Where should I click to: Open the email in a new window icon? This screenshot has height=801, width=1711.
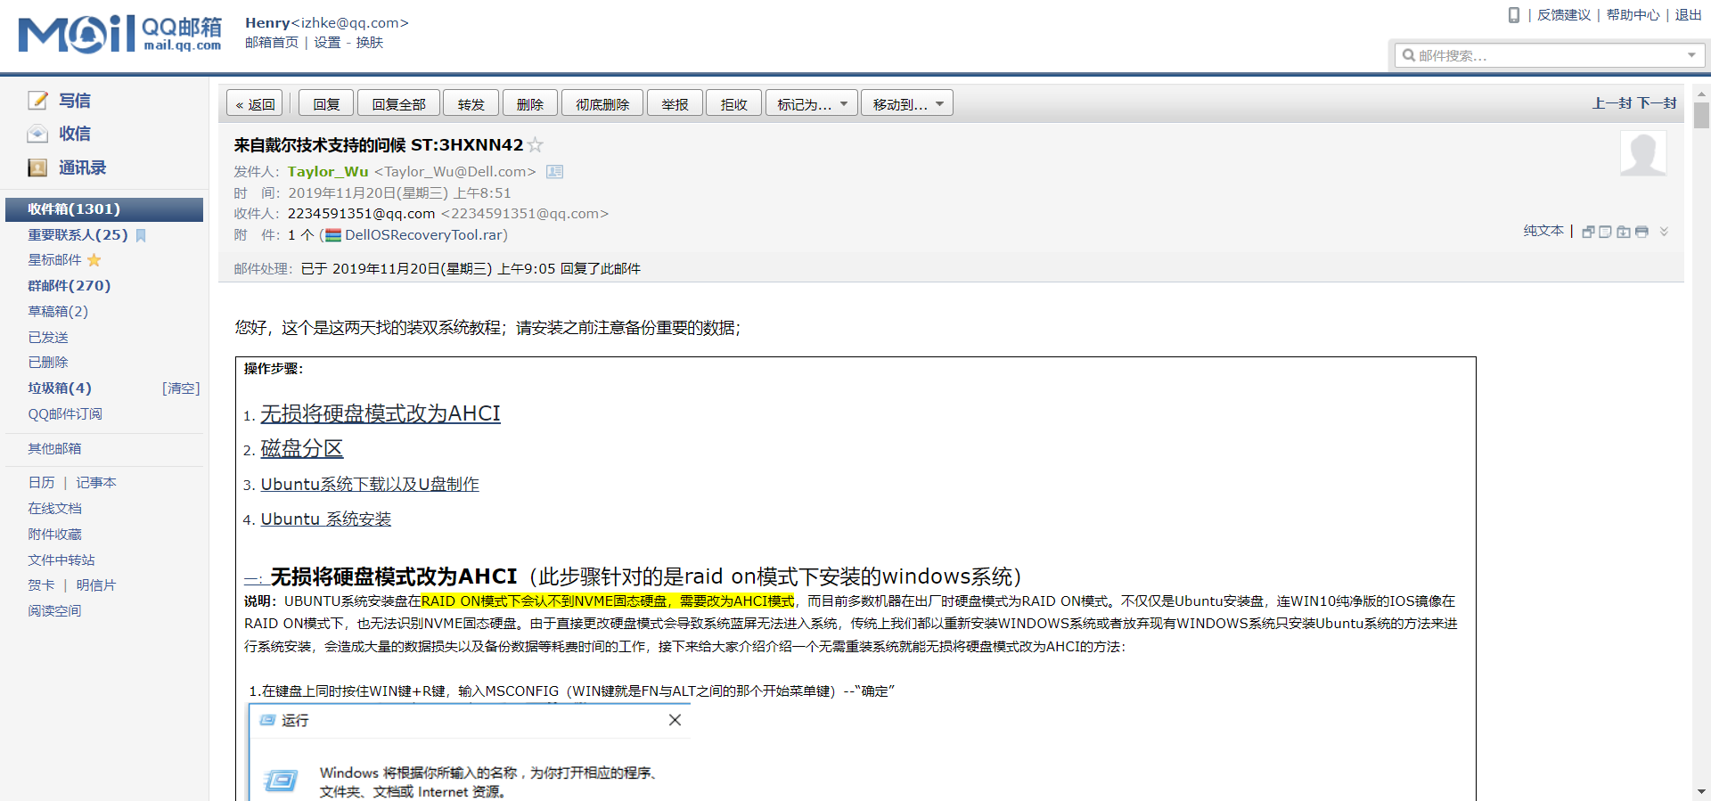click(x=1588, y=232)
